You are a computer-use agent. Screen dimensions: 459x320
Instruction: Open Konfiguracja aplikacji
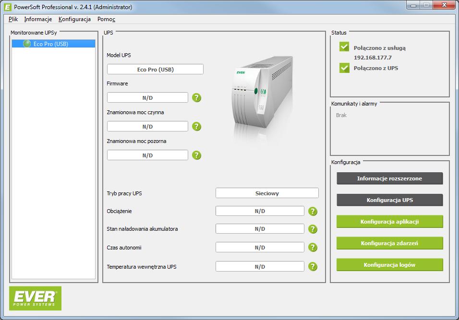pyautogui.click(x=390, y=222)
